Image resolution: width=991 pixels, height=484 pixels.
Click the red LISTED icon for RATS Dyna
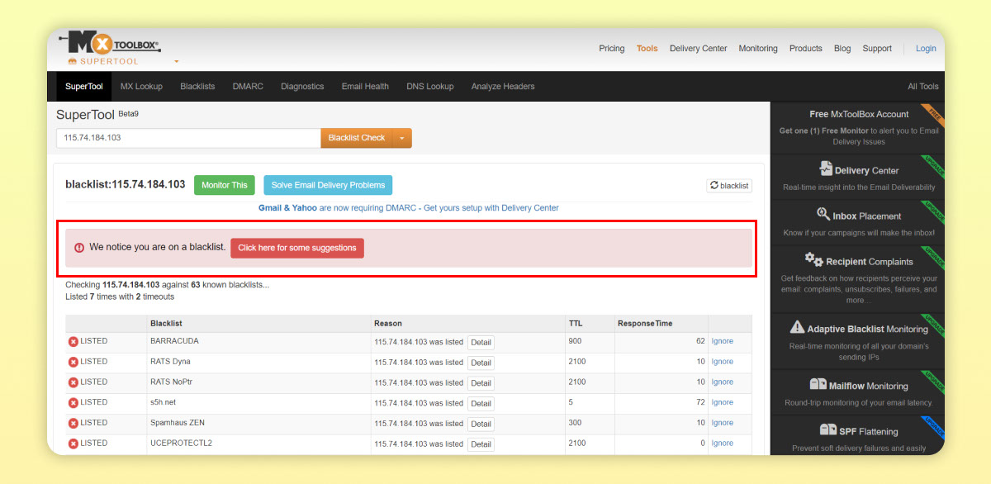coord(73,362)
